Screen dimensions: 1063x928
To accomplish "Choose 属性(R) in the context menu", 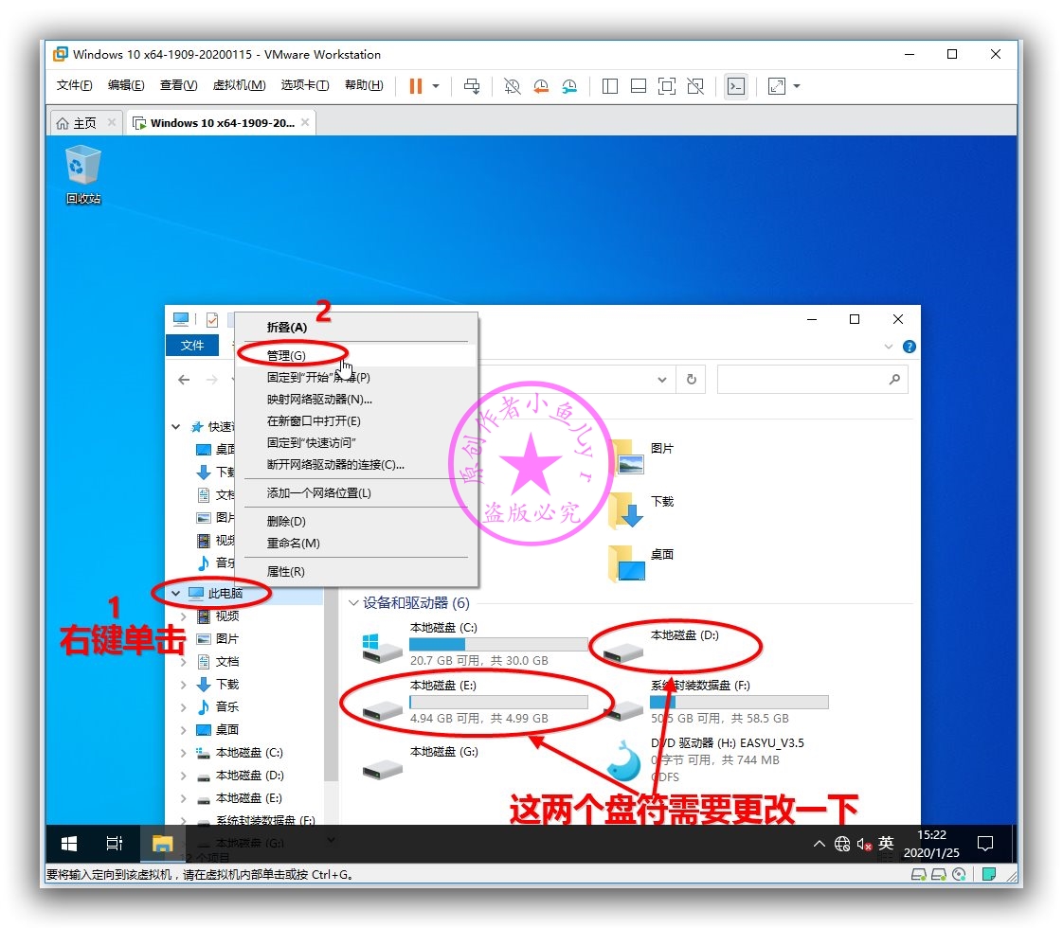I will 356,572.
